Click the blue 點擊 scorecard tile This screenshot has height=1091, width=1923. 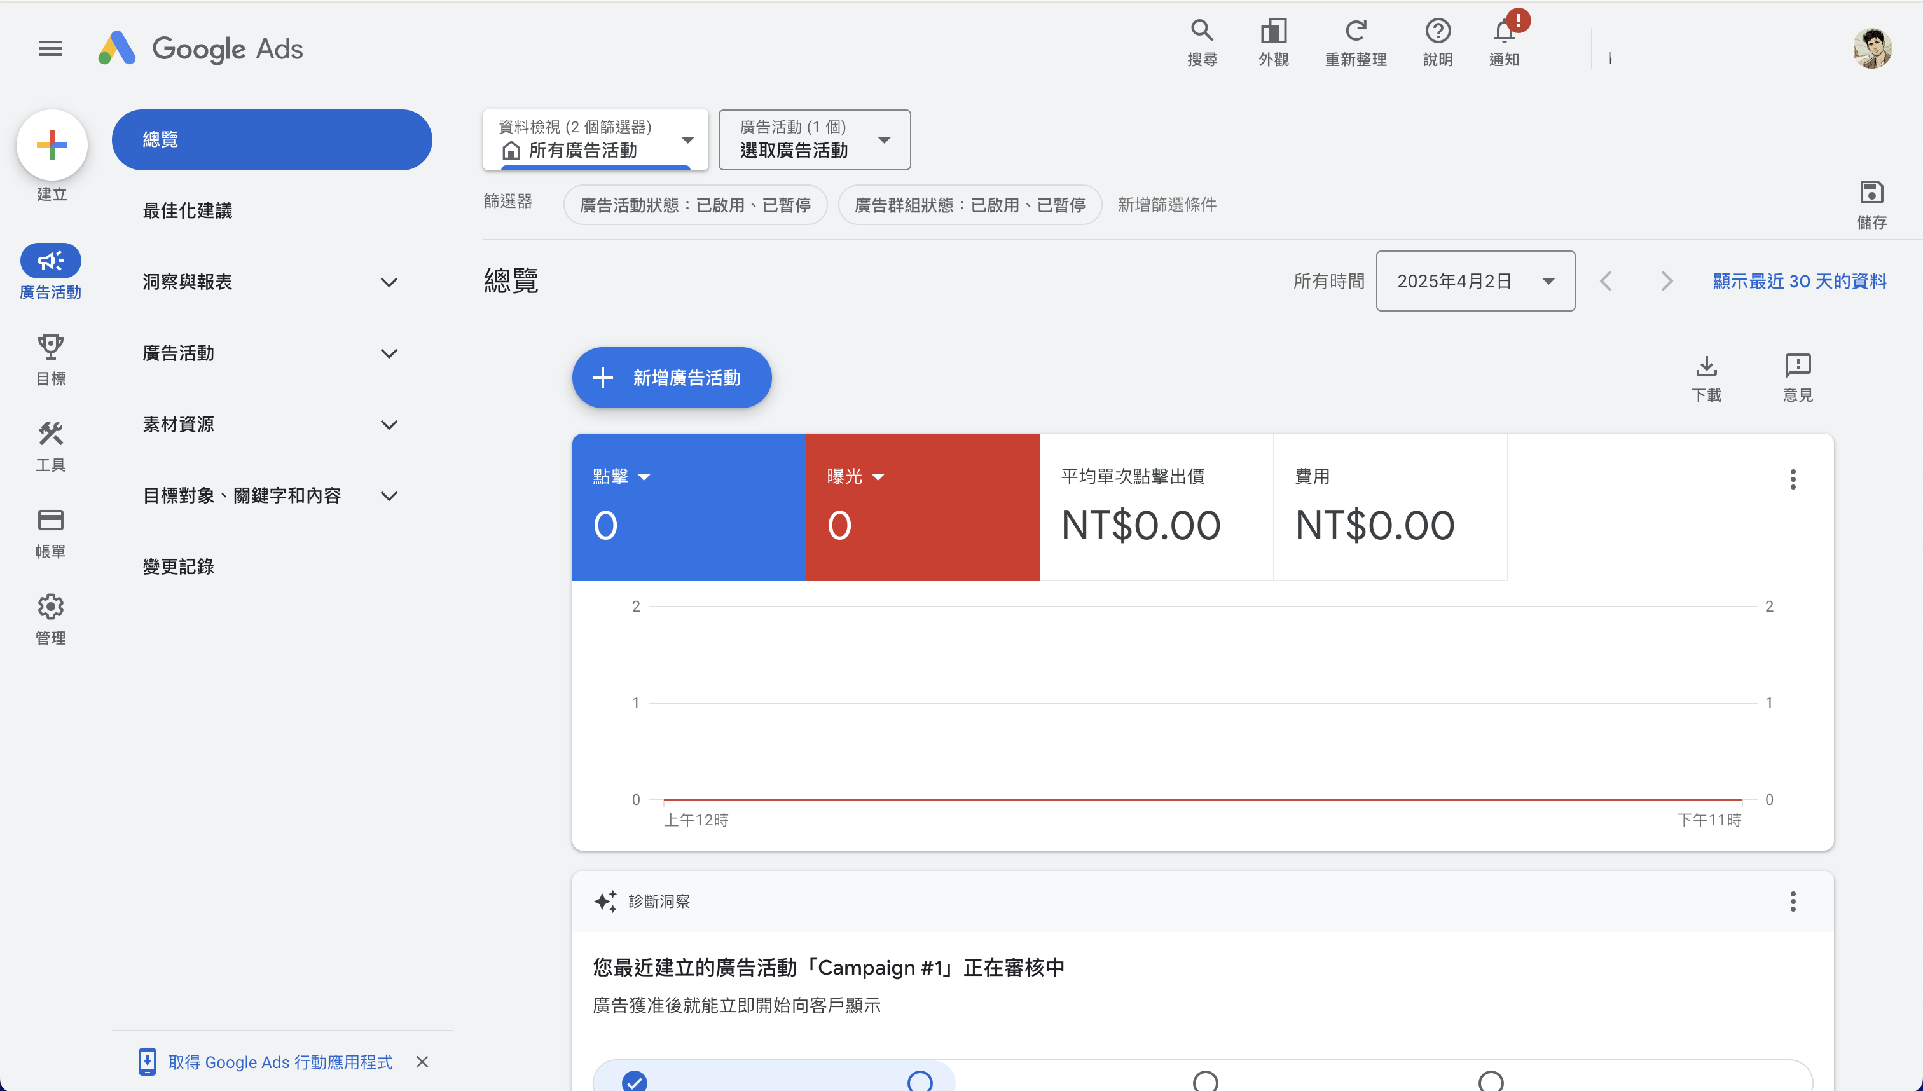coord(689,507)
